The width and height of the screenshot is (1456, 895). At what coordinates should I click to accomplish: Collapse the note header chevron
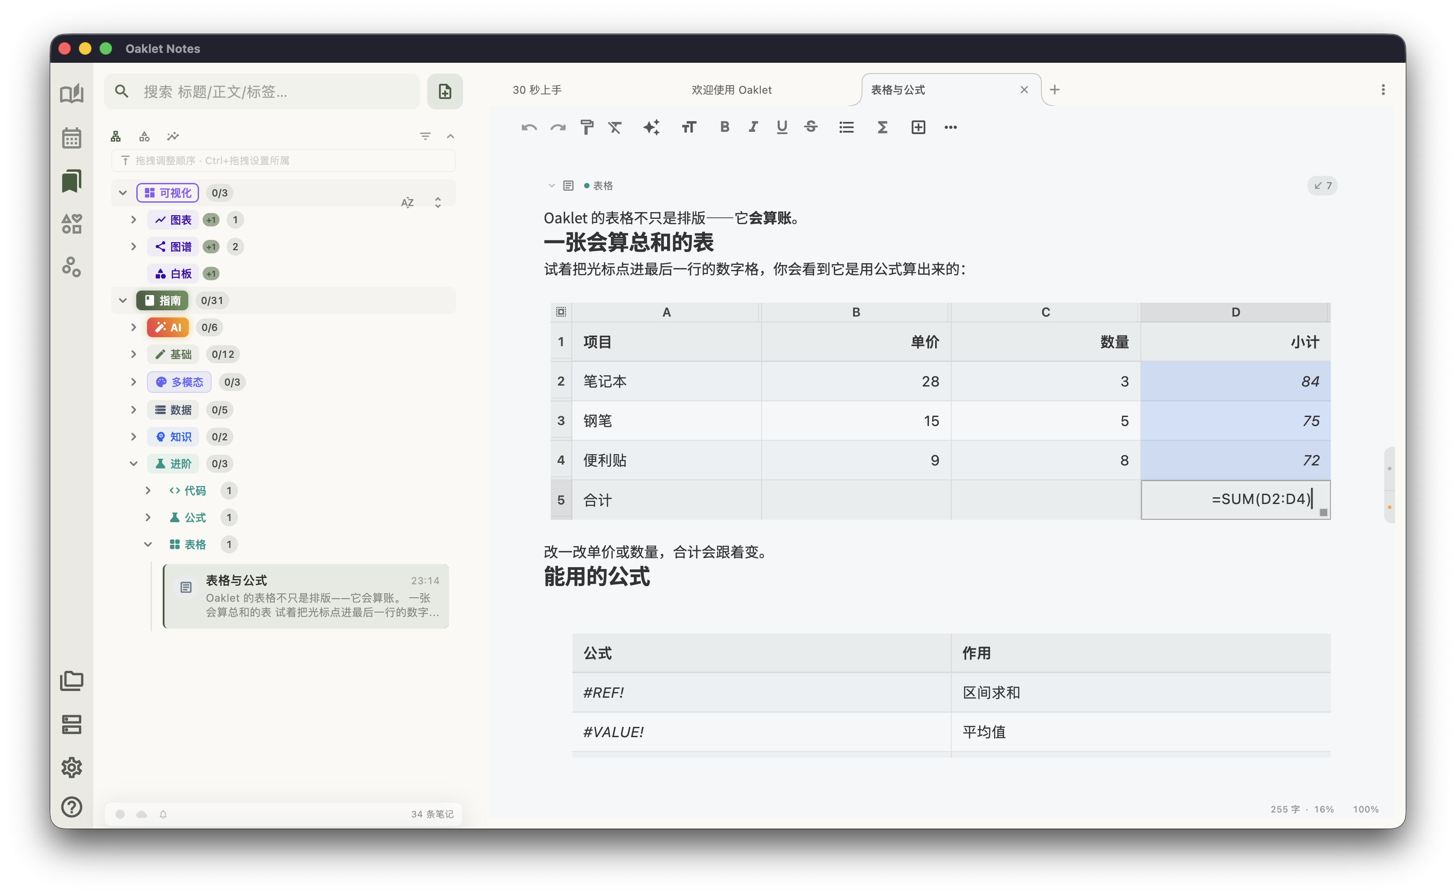551,186
